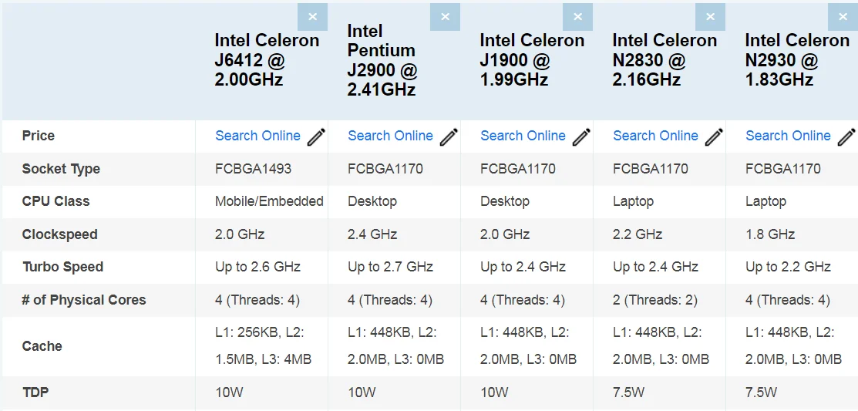Click pencil icon under Pentium J2900 price

coord(449,136)
